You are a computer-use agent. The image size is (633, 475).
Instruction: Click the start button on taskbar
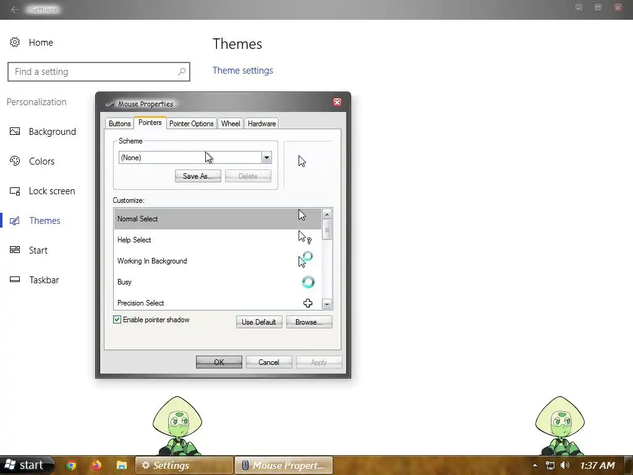(26, 465)
